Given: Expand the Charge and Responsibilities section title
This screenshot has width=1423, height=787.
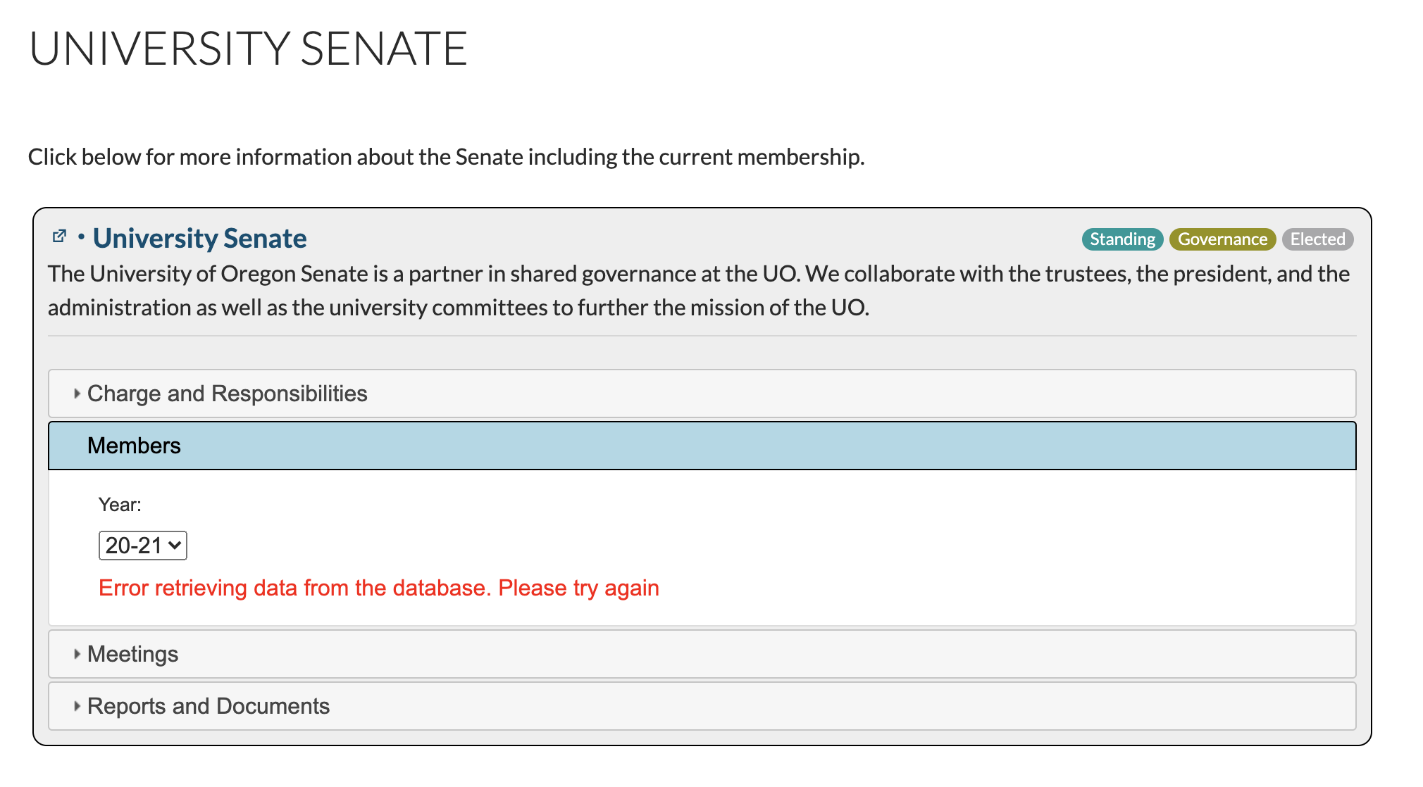Looking at the screenshot, I should pos(227,393).
